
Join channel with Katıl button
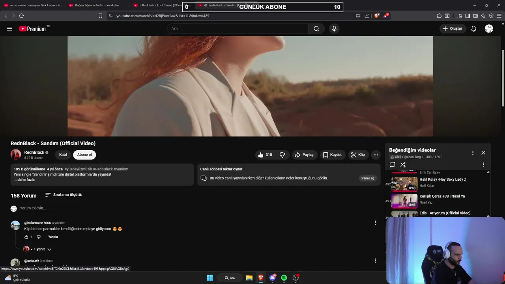point(63,155)
